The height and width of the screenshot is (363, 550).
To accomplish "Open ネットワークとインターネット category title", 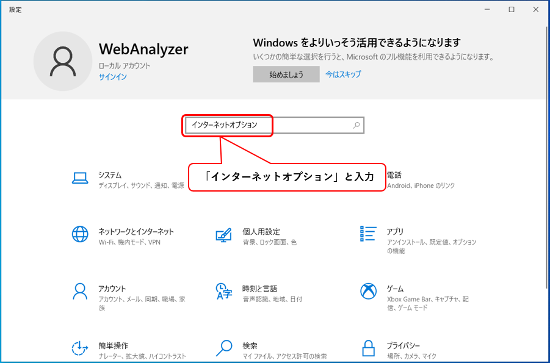I will point(136,231).
